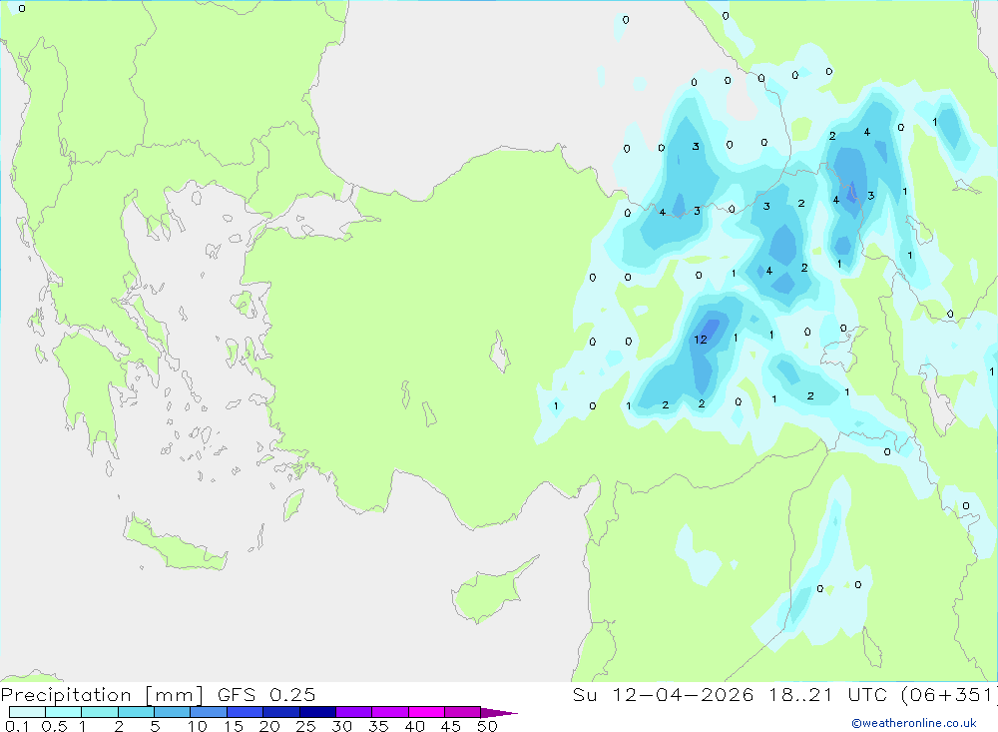The height and width of the screenshot is (732, 998).
Task: Click the '18..21 UTC' time text
Action: click(x=827, y=695)
